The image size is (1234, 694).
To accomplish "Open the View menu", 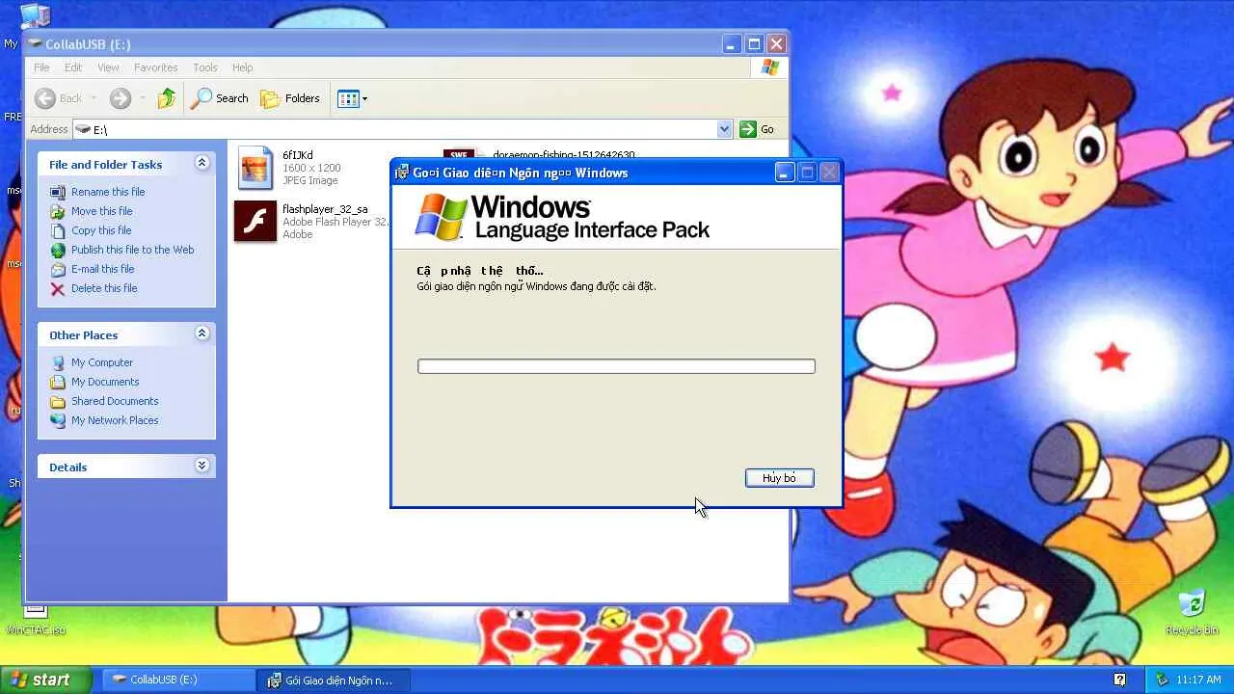I will click(108, 67).
